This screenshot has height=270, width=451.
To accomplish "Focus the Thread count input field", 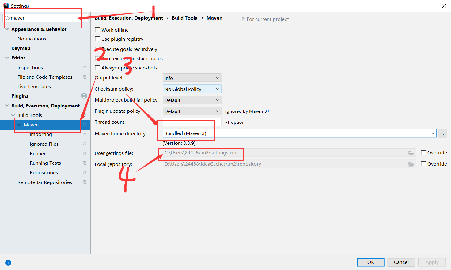I will [192, 122].
